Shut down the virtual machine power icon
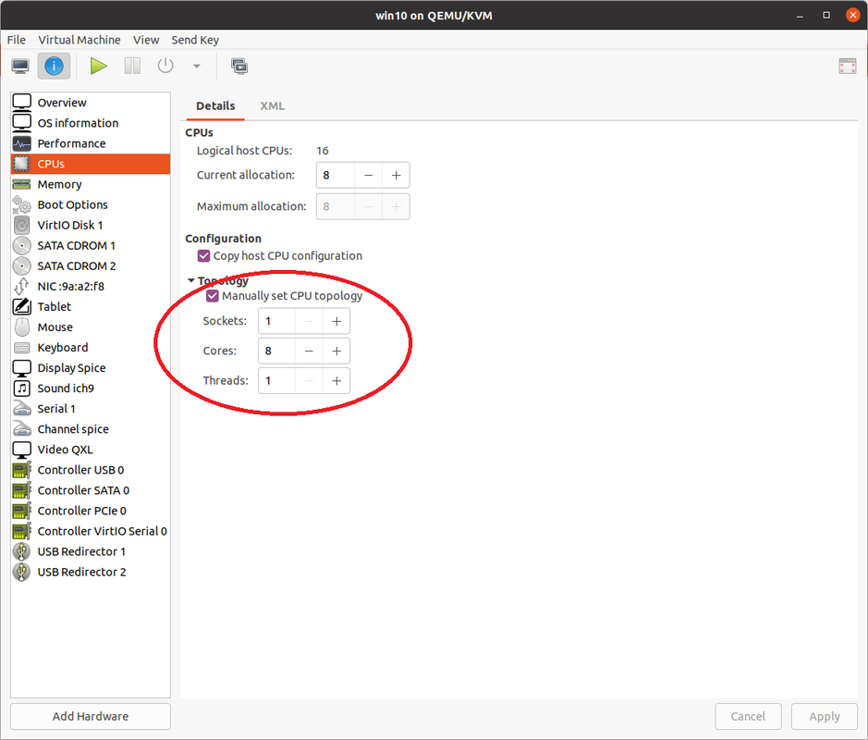This screenshot has height=740, width=868. [x=165, y=67]
